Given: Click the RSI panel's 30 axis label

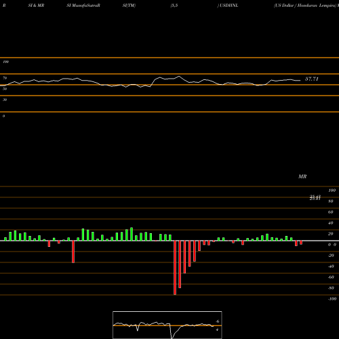Looking at the screenshot, I should point(5,100).
